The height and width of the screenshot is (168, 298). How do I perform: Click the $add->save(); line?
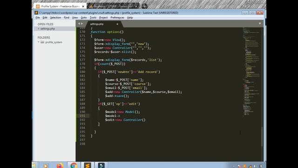pos(117,96)
